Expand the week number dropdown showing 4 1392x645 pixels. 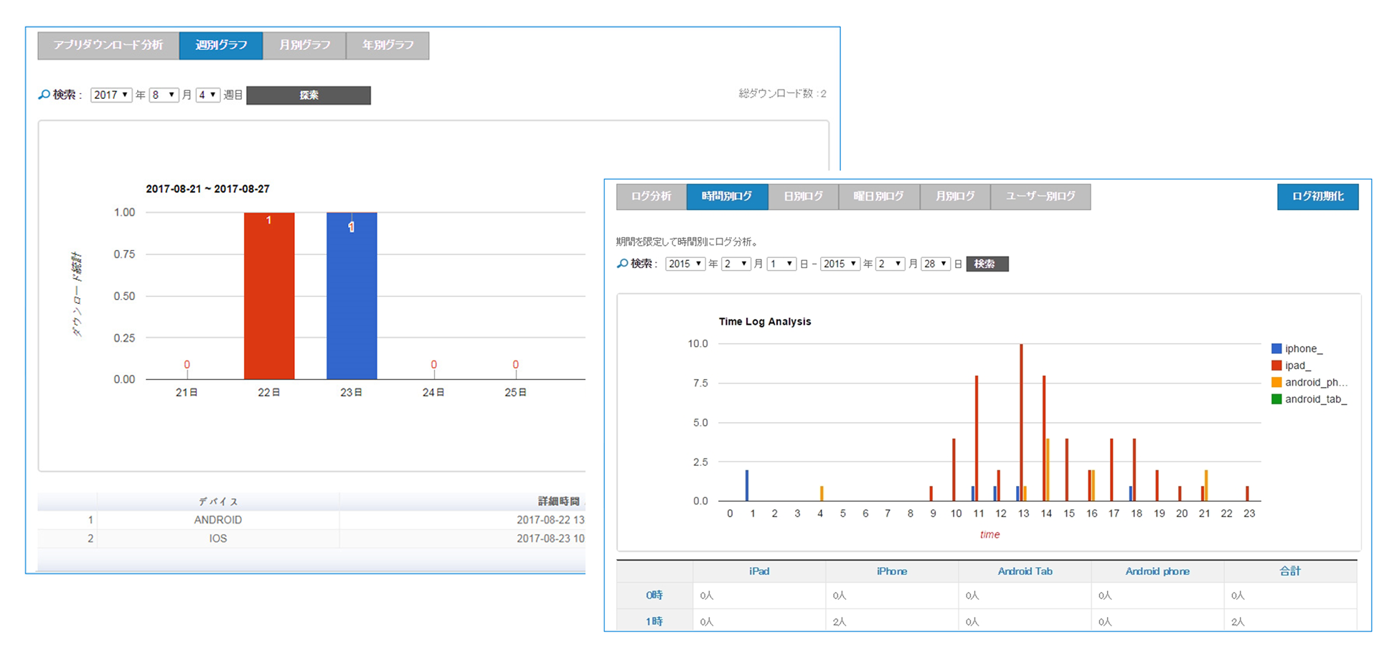point(207,95)
